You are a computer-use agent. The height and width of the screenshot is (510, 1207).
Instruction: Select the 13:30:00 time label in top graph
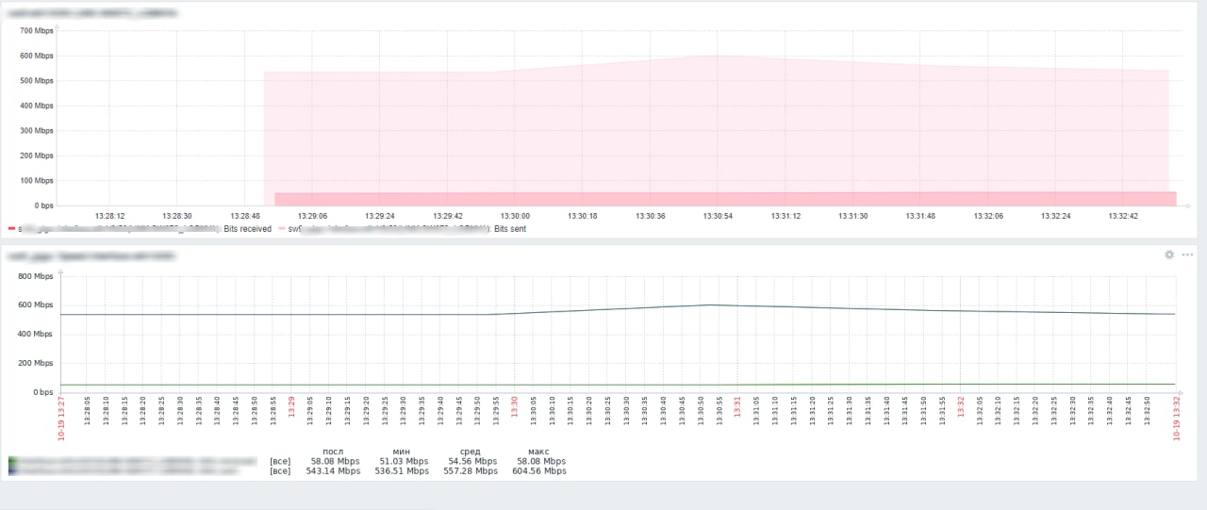click(x=515, y=216)
